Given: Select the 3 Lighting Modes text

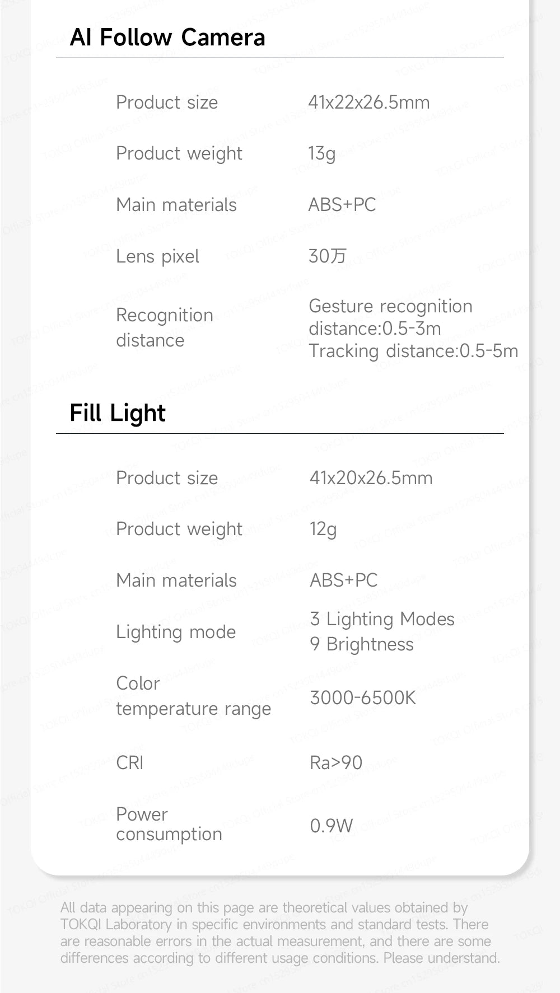Looking at the screenshot, I should [382, 619].
